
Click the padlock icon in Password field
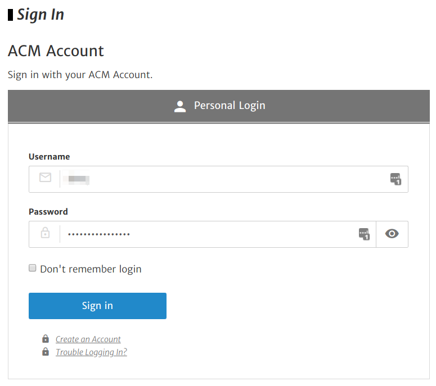(x=45, y=233)
